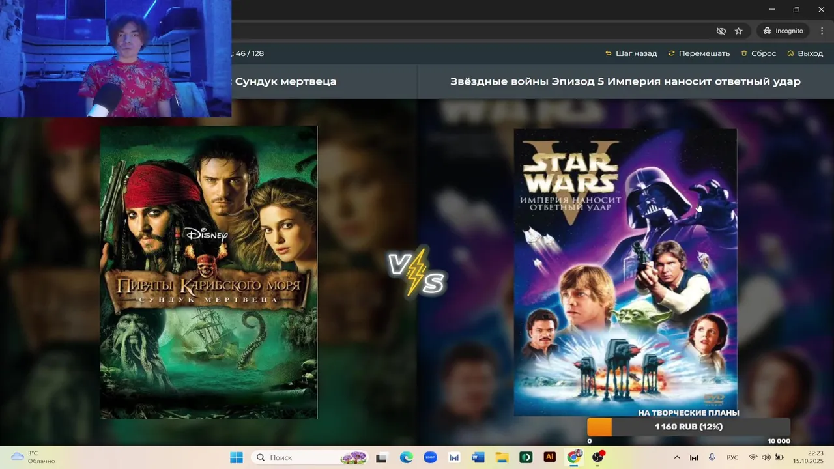Screen dimensions: 834x469
Task: Minimize the Chrome window
Action: click(772, 9)
